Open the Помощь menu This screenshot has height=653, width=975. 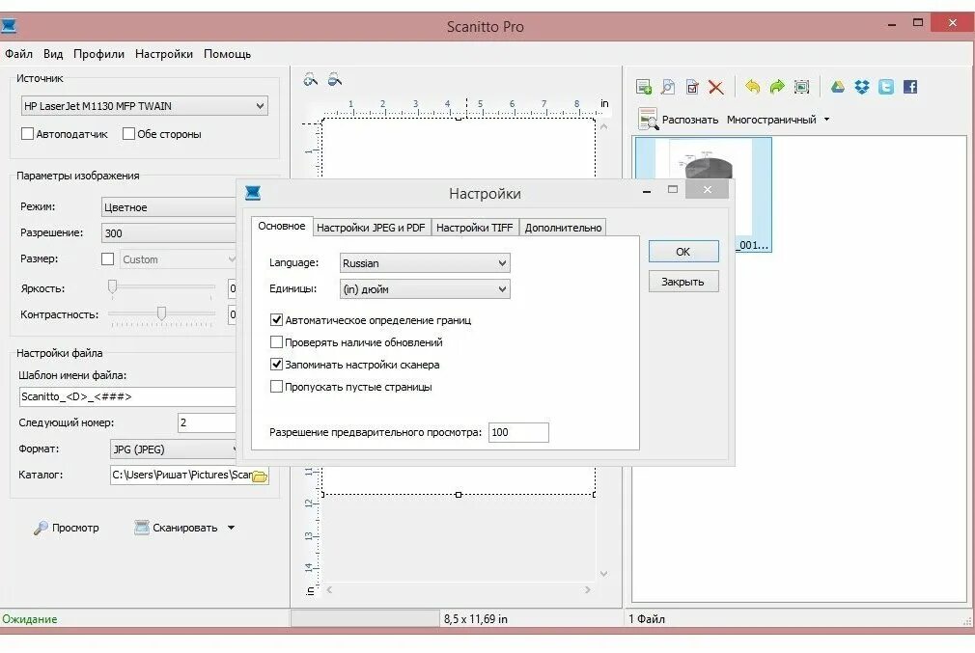(227, 54)
